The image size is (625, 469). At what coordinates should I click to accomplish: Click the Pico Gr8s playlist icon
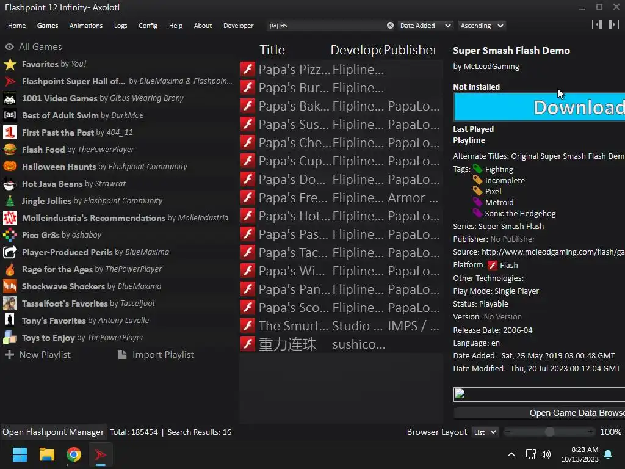[x=10, y=235]
